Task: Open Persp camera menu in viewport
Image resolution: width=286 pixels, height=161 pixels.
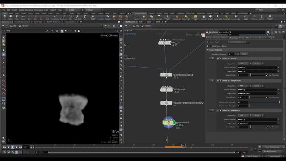Action: (104, 35)
